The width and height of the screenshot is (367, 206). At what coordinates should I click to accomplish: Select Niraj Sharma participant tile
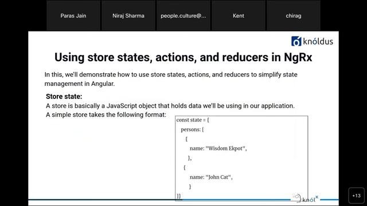pos(128,15)
